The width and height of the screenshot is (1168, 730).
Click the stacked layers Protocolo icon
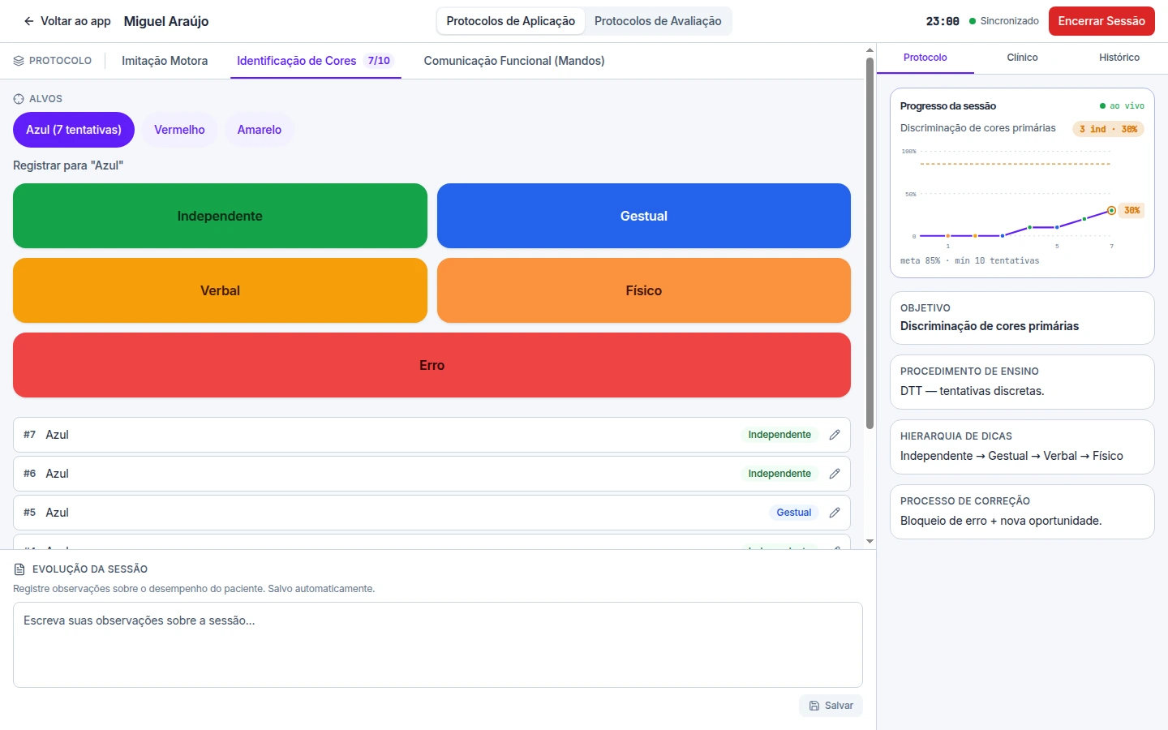coord(19,61)
